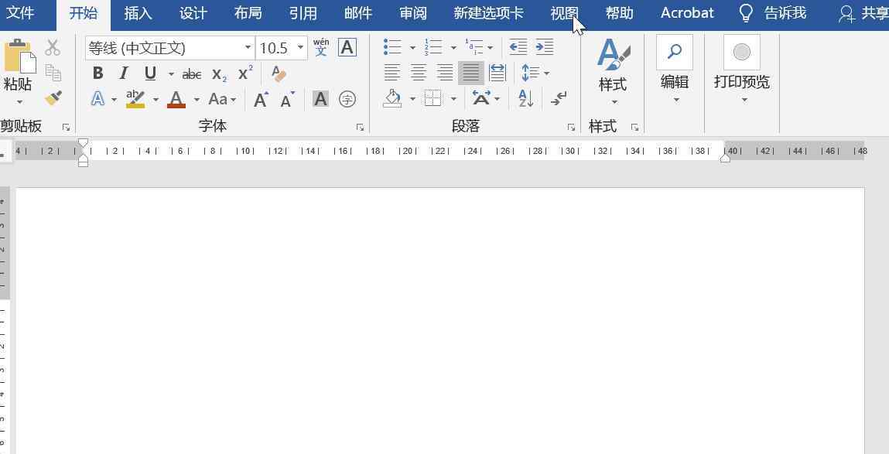
Task: Click the Copy icon
Action: click(53, 73)
